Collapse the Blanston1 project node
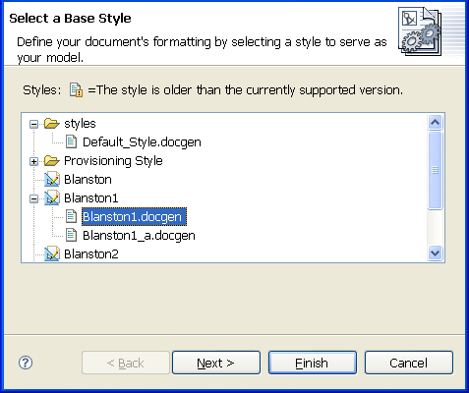This screenshot has height=393, width=469. click(x=33, y=198)
